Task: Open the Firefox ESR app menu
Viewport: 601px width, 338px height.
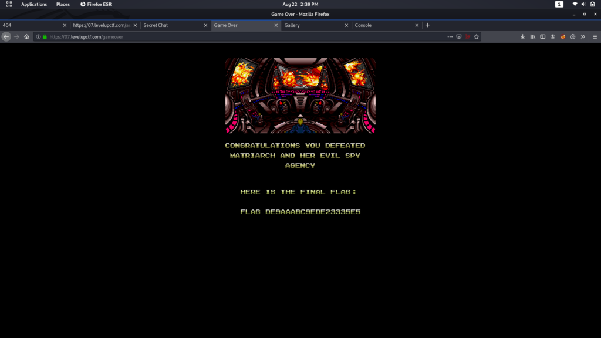Action: (96, 4)
